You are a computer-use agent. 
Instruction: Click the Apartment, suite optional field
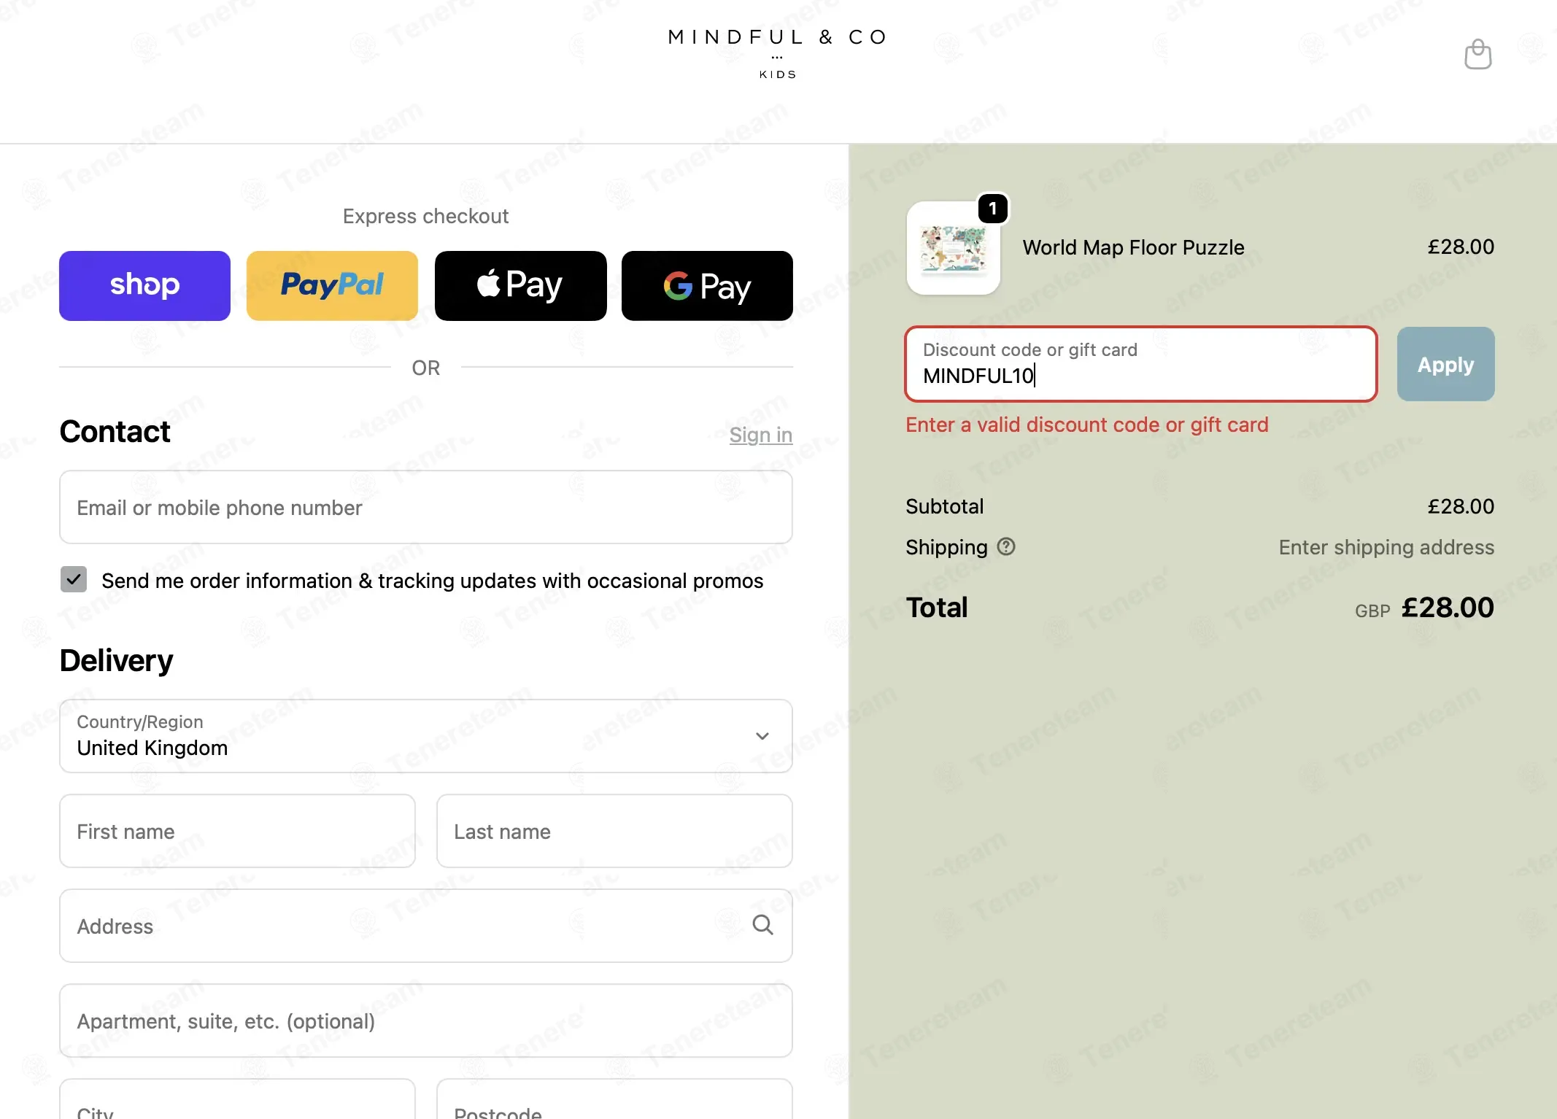pyautogui.click(x=426, y=1021)
